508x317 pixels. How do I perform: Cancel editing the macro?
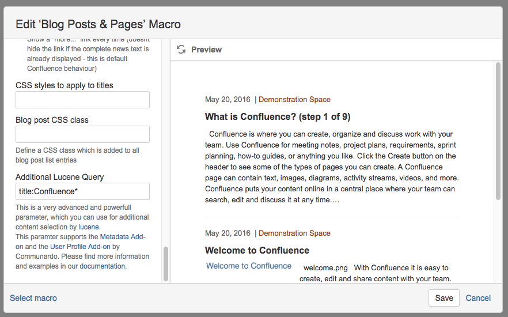pyautogui.click(x=478, y=298)
